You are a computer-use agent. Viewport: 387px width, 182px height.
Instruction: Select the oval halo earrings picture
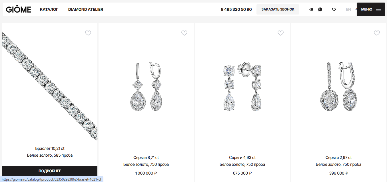click(x=338, y=87)
